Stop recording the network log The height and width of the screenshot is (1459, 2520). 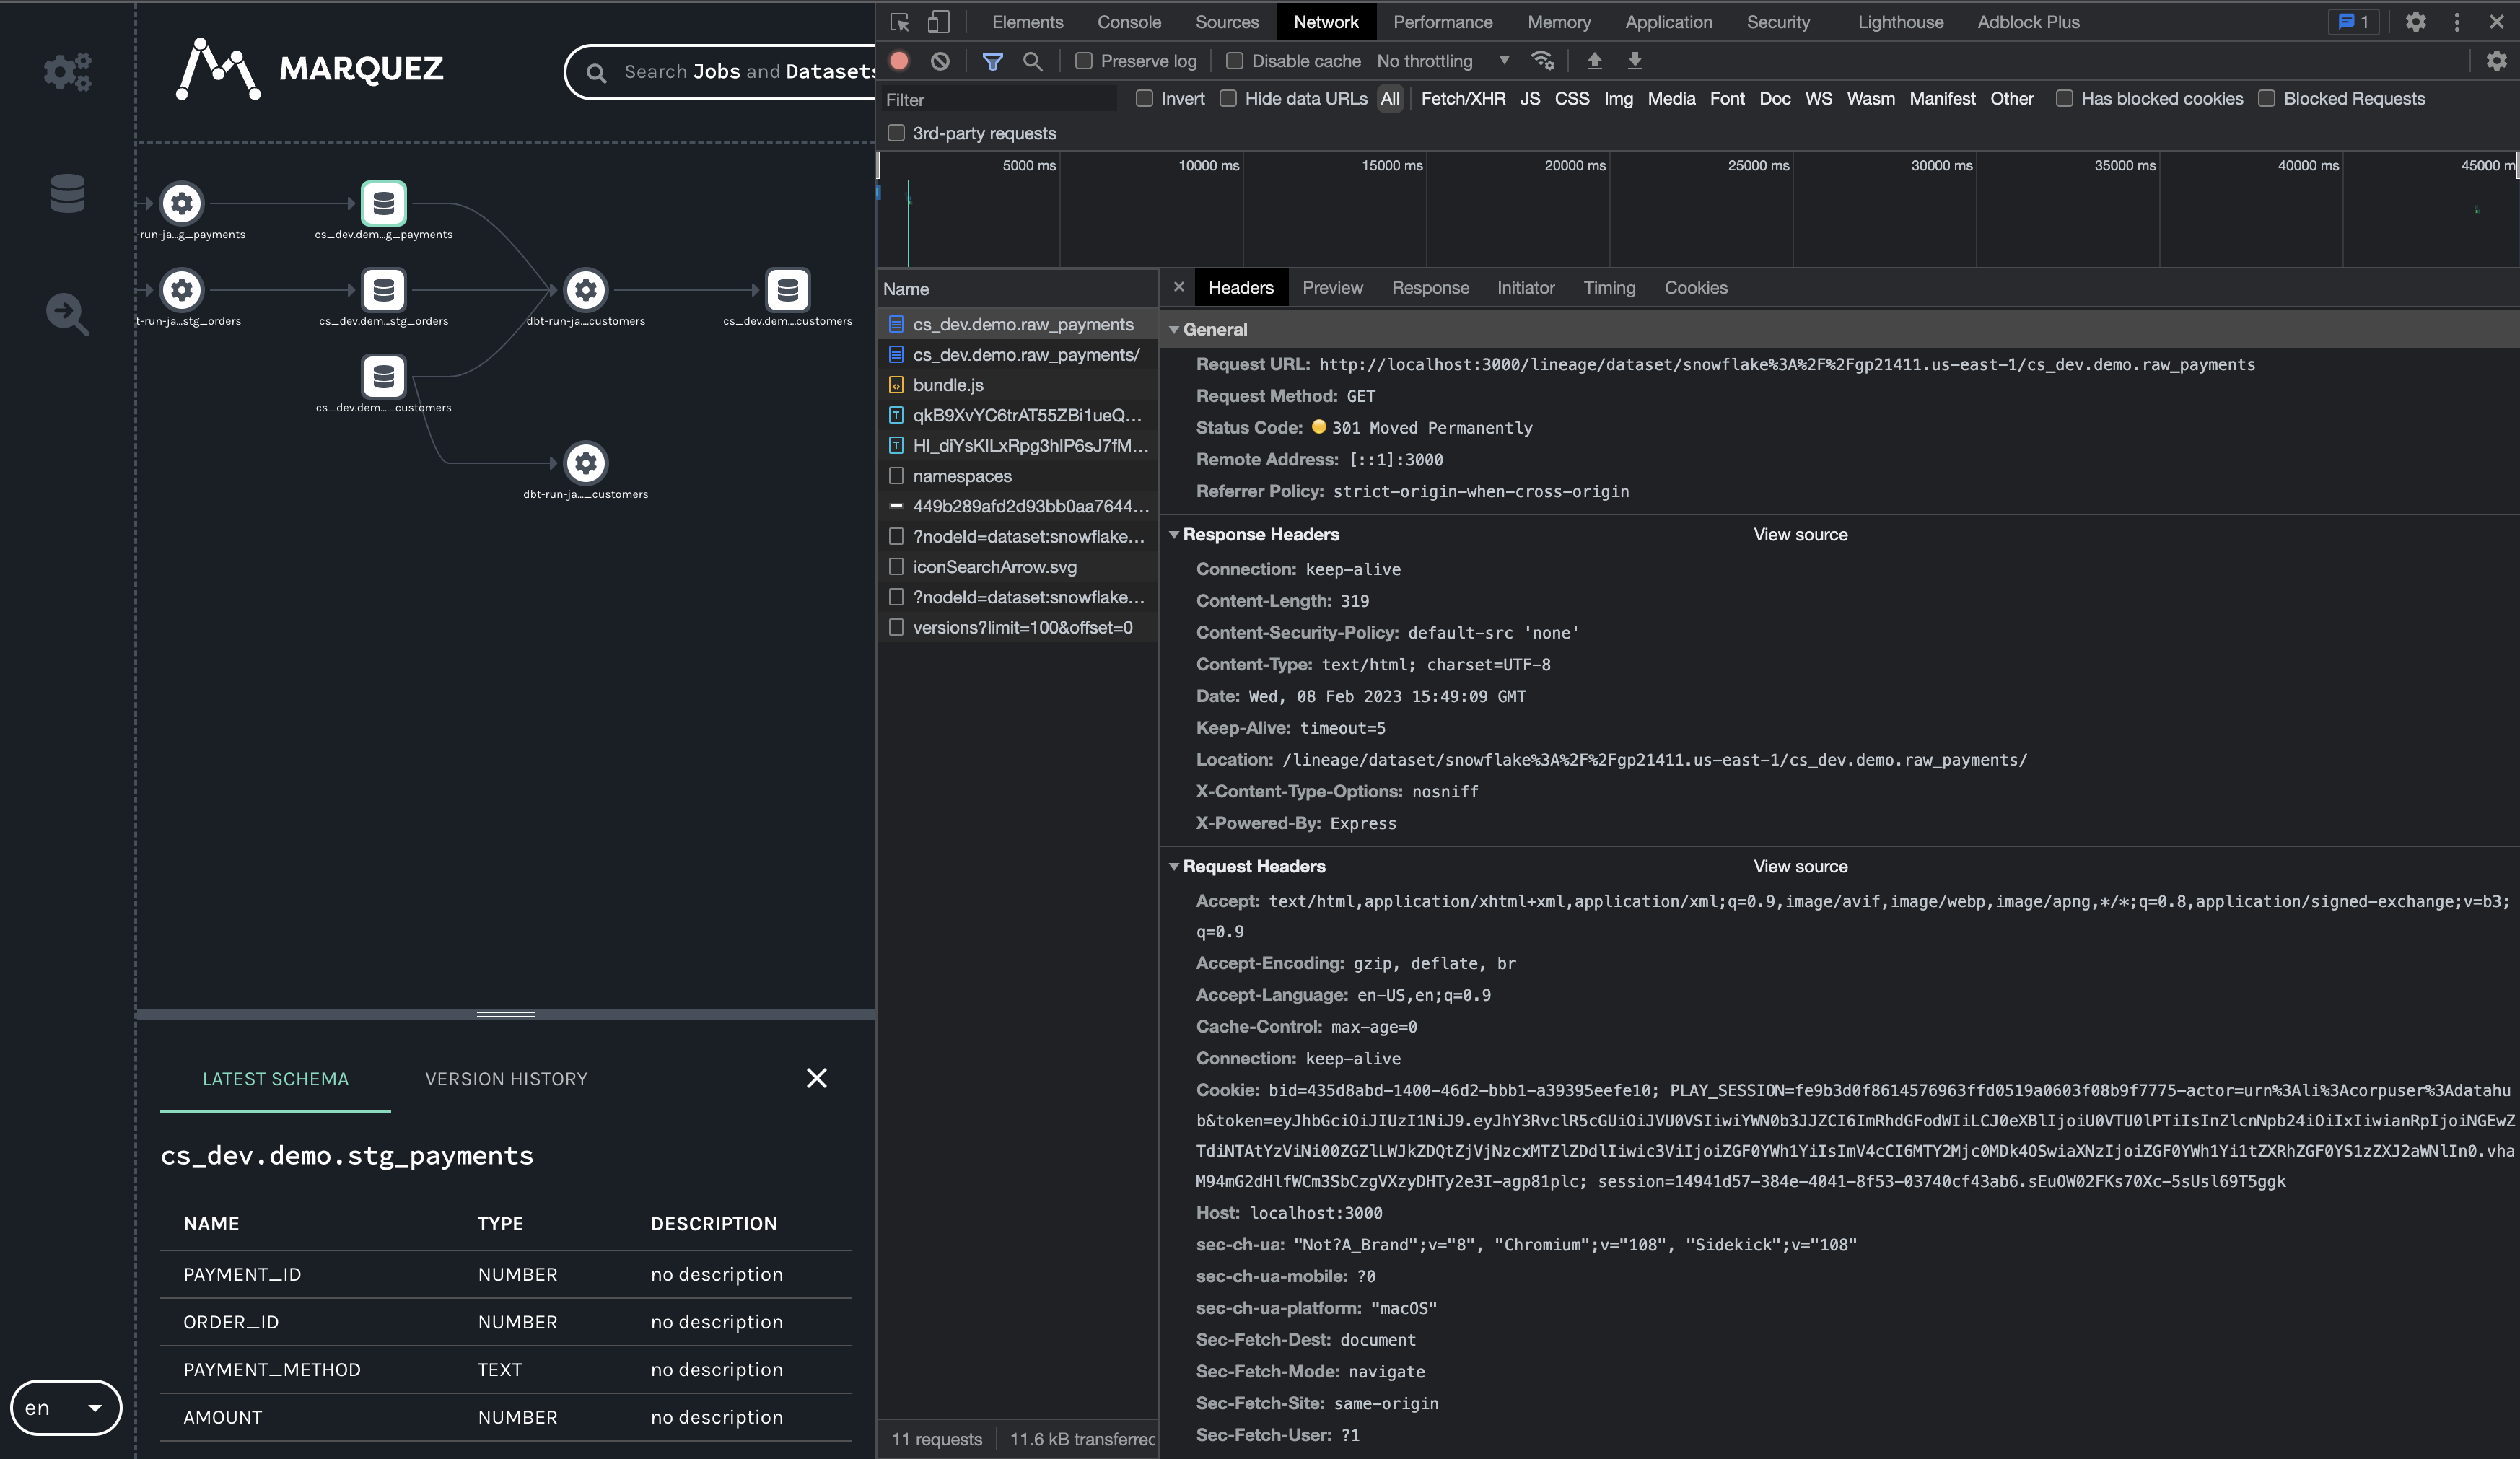point(898,61)
